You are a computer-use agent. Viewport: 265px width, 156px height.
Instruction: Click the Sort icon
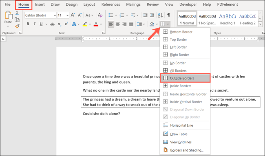[x=160, y=15]
